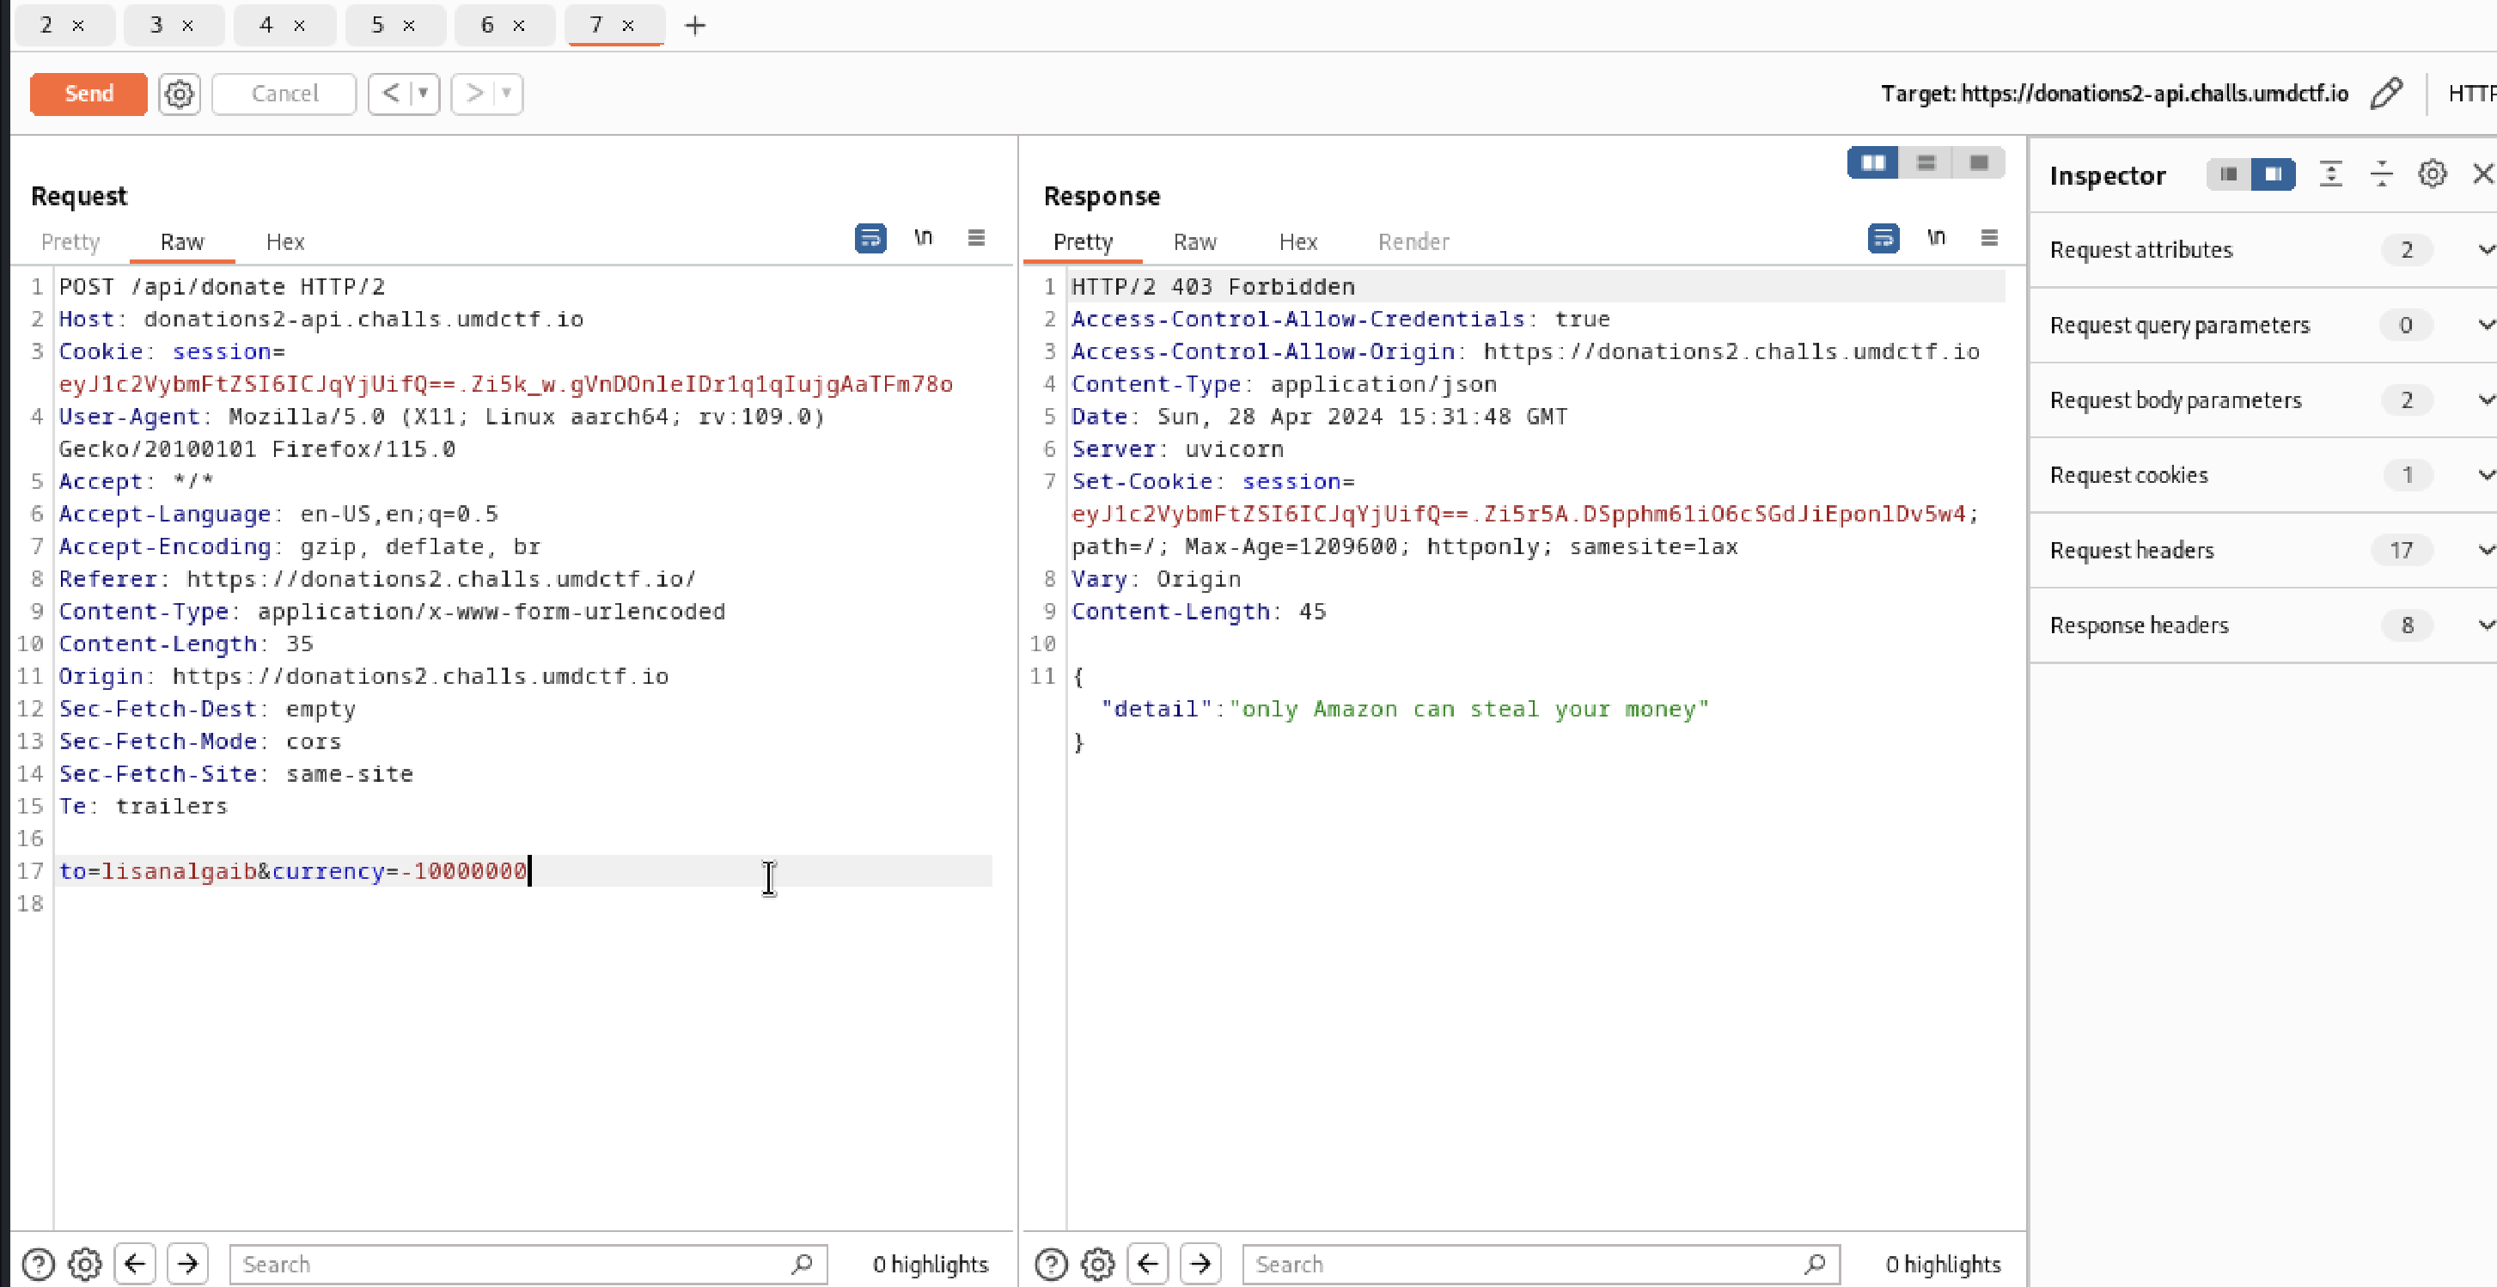Screen dimensions: 2497x1287
Task: Toggle non-printable characters in Request editor
Action: click(x=924, y=237)
